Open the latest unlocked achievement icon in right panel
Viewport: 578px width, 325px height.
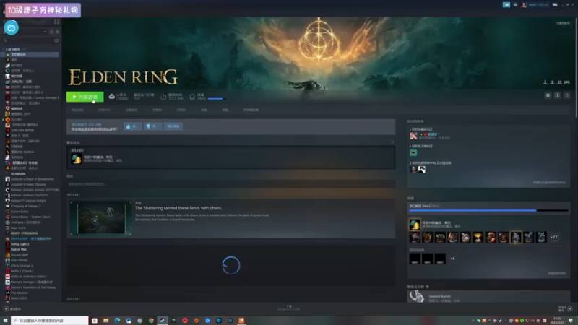414,224
